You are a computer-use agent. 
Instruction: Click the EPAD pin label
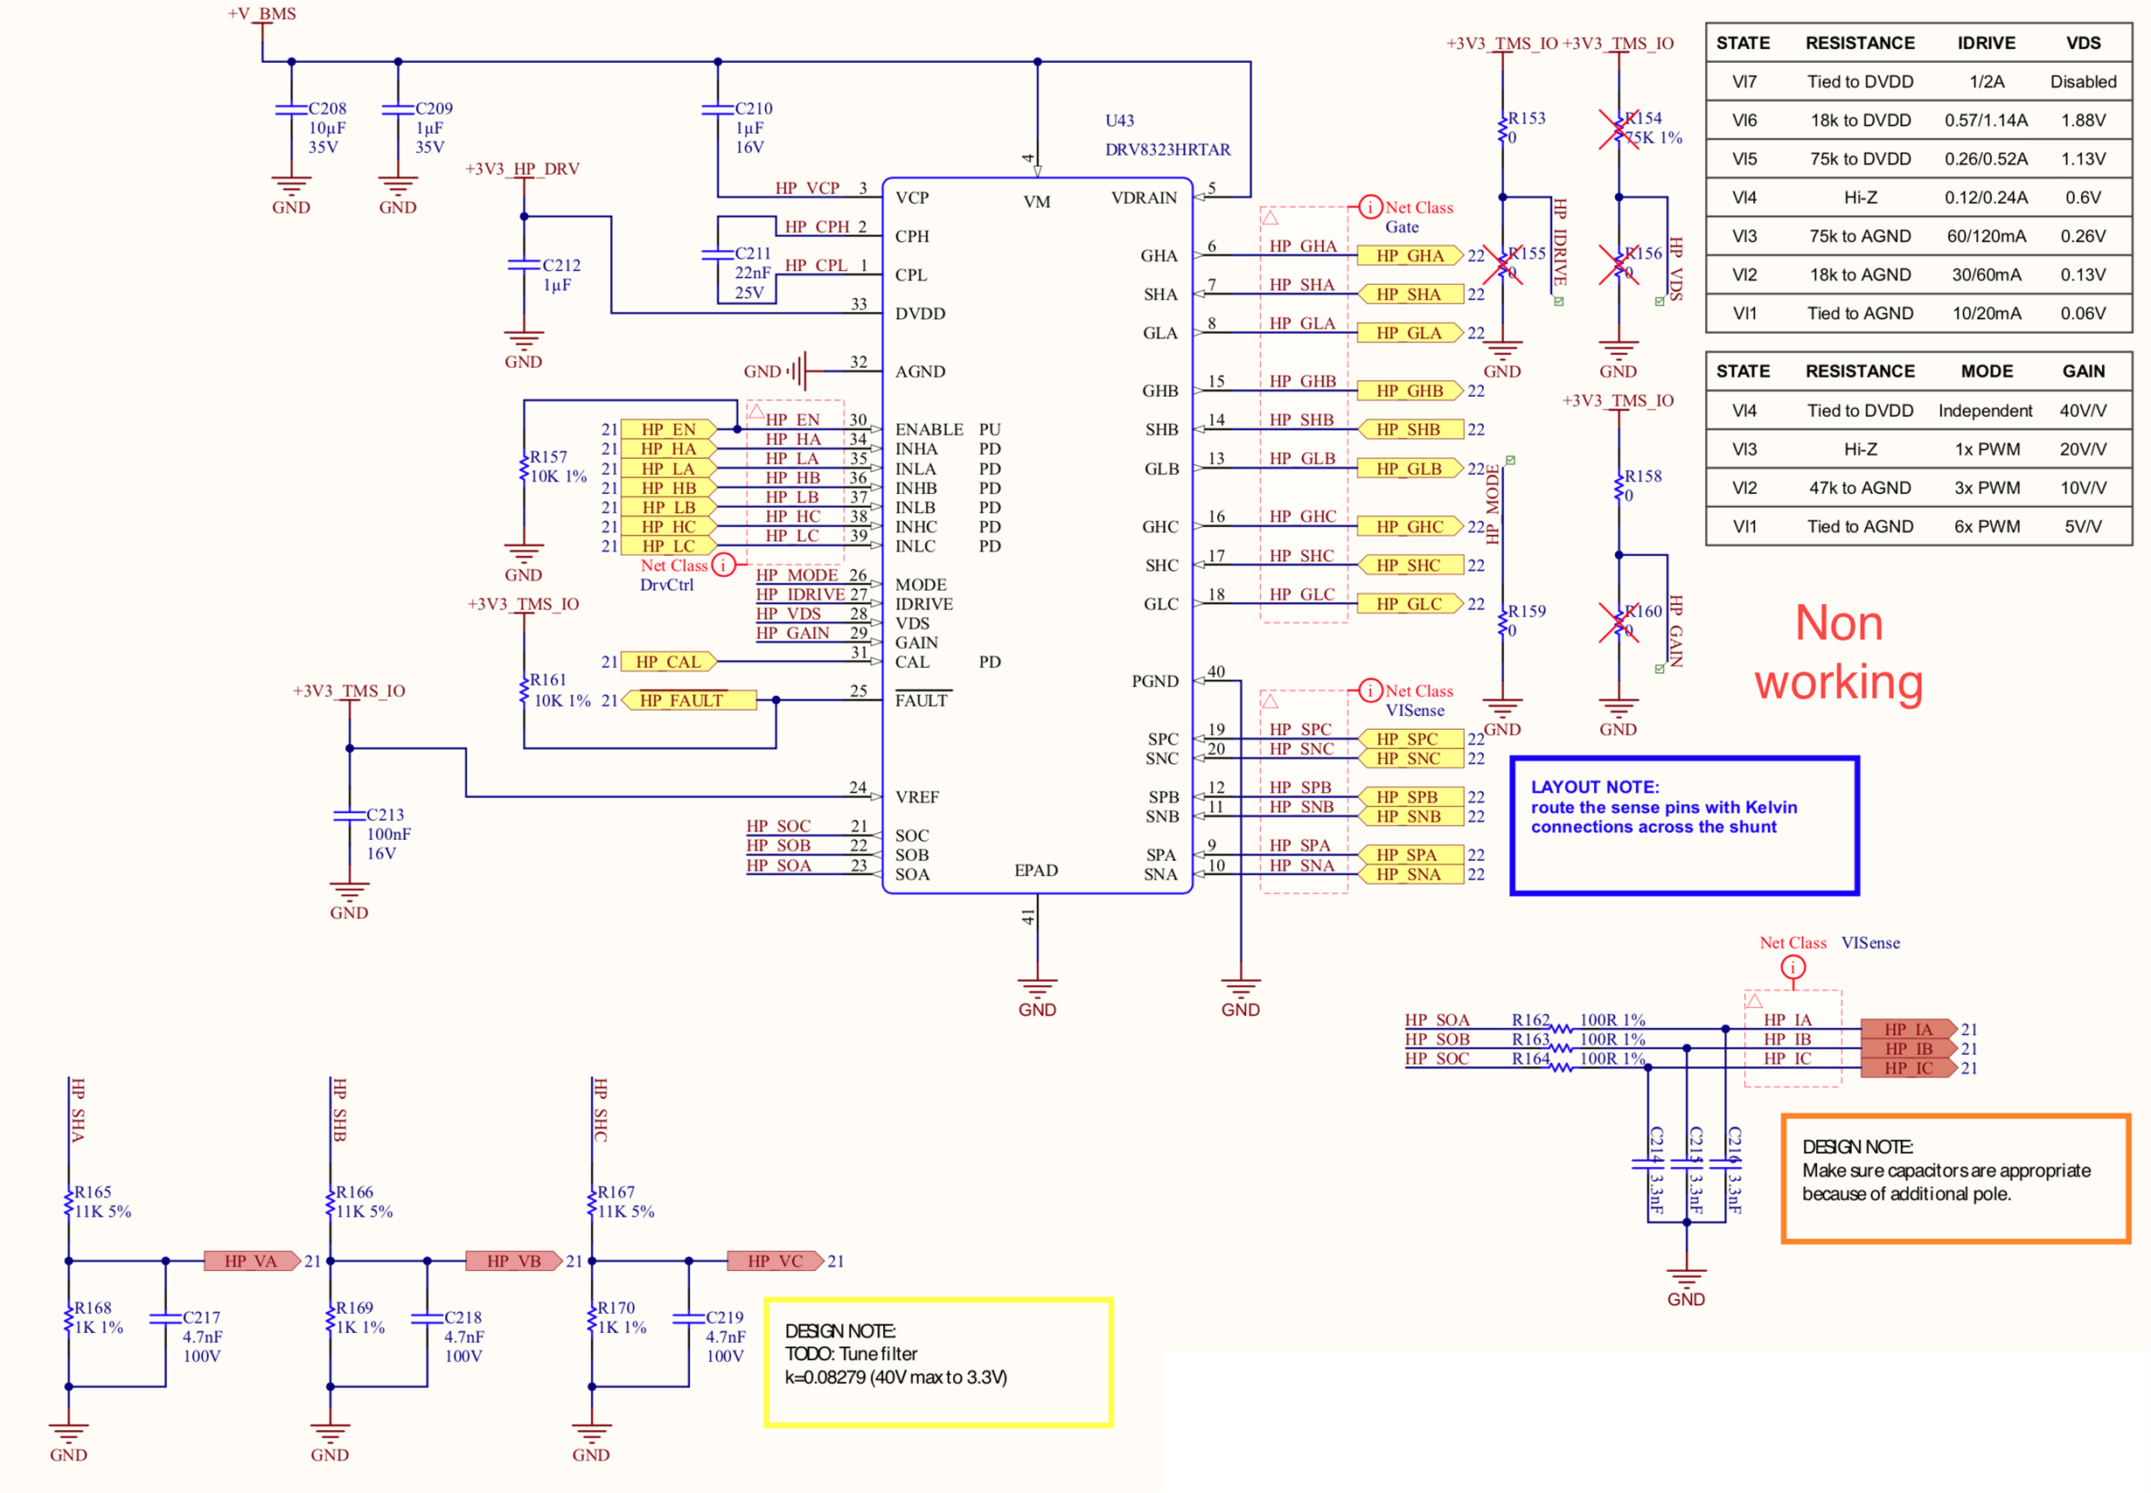coord(1036,871)
